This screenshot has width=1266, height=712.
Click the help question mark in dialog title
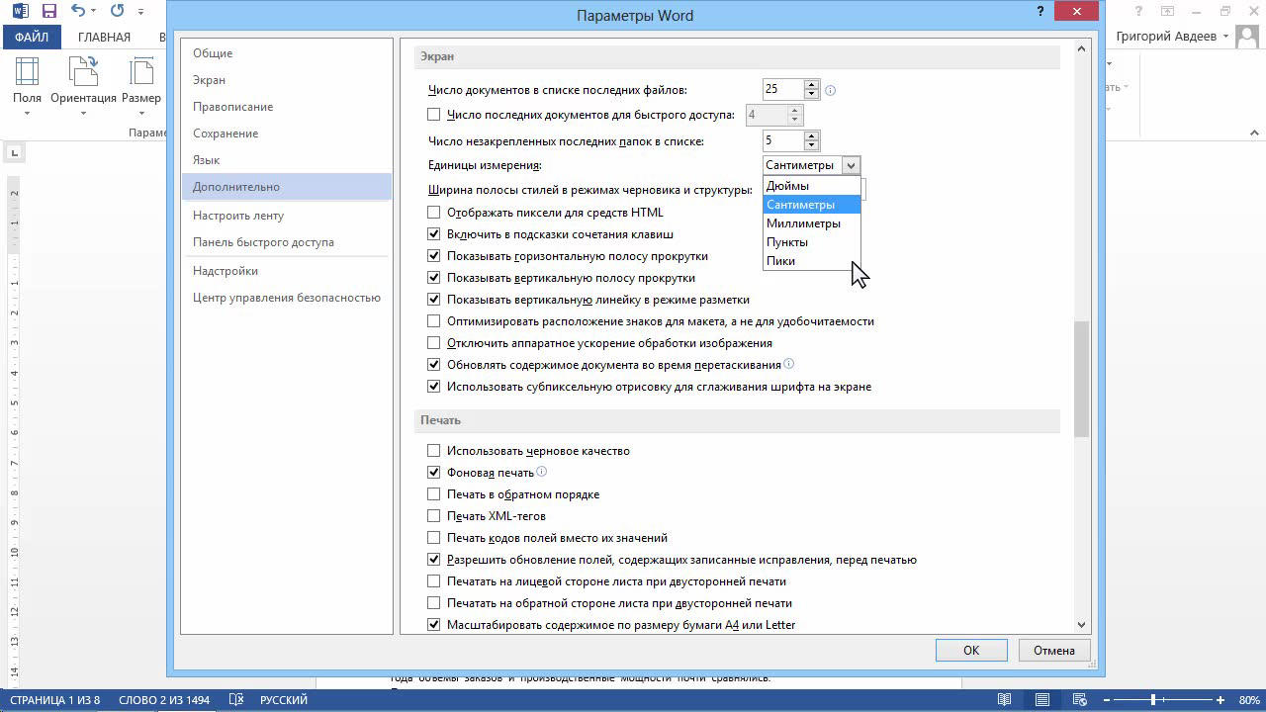(x=1040, y=13)
